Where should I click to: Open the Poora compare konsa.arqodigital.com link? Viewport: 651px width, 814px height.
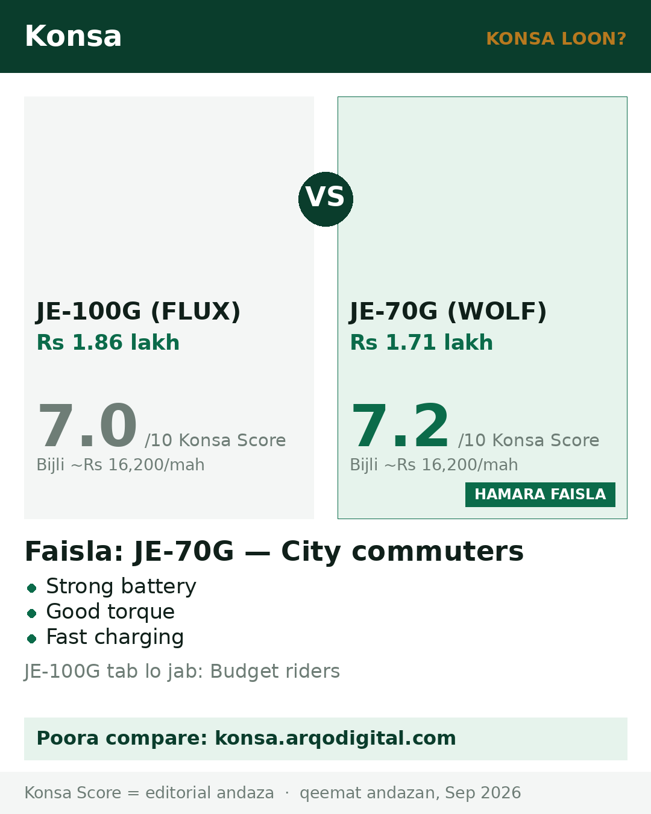(325, 739)
